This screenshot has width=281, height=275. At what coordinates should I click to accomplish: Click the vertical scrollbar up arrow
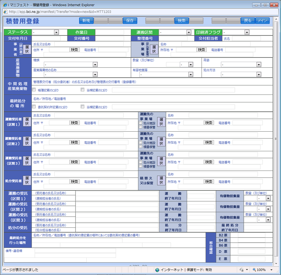click(276, 19)
